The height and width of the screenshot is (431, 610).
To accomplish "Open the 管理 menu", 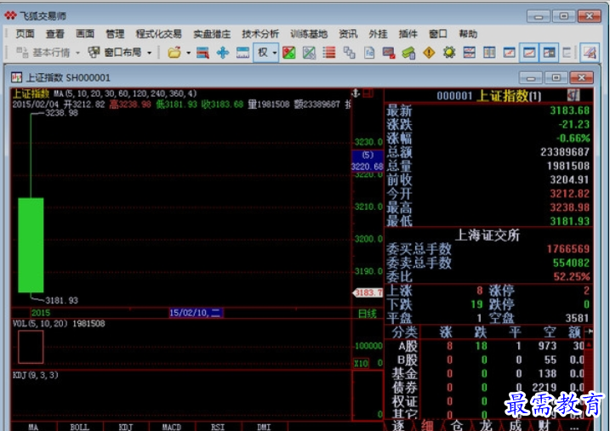I will coord(115,34).
